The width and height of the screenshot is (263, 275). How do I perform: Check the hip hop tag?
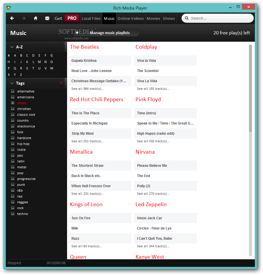pyautogui.click(x=13, y=144)
